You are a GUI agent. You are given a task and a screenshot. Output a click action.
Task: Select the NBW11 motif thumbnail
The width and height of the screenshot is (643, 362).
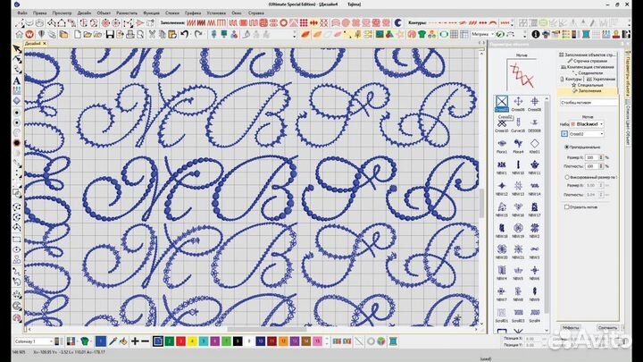[534, 166]
